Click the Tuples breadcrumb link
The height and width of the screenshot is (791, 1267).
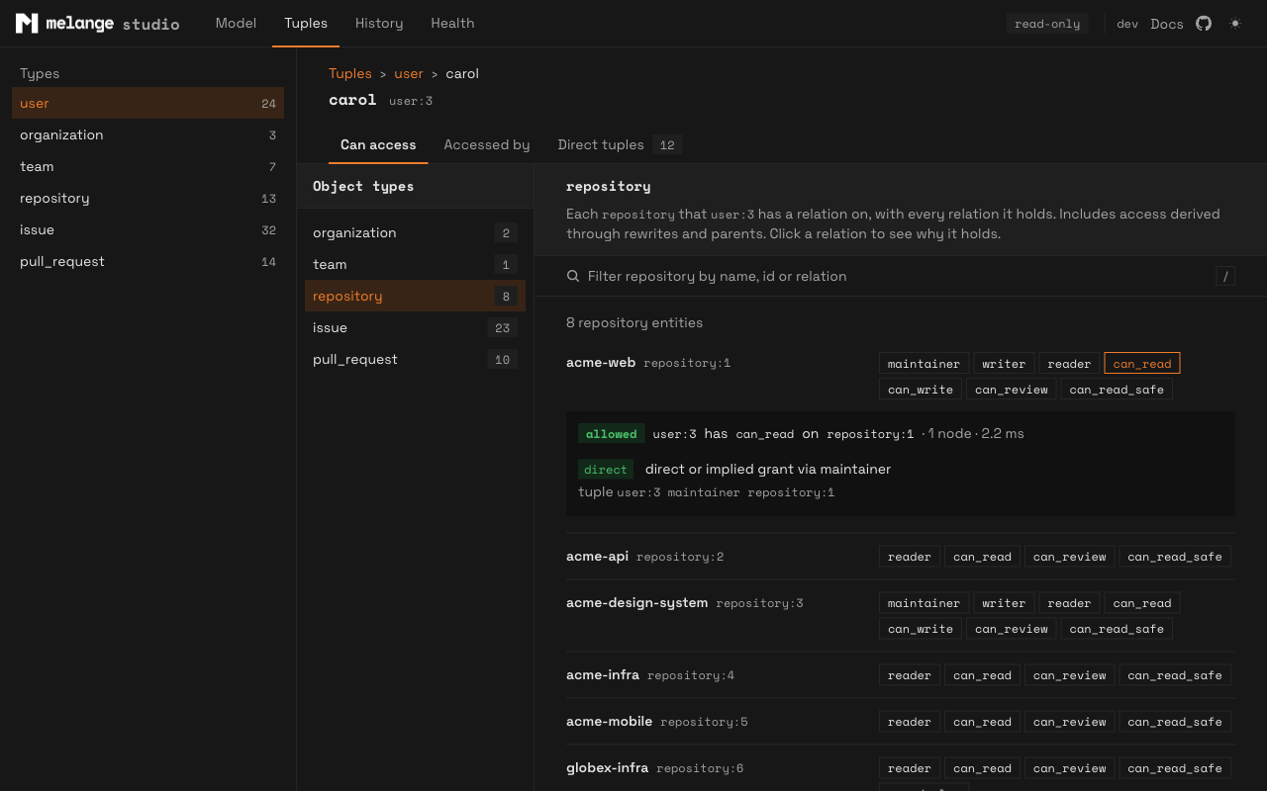[x=350, y=73]
